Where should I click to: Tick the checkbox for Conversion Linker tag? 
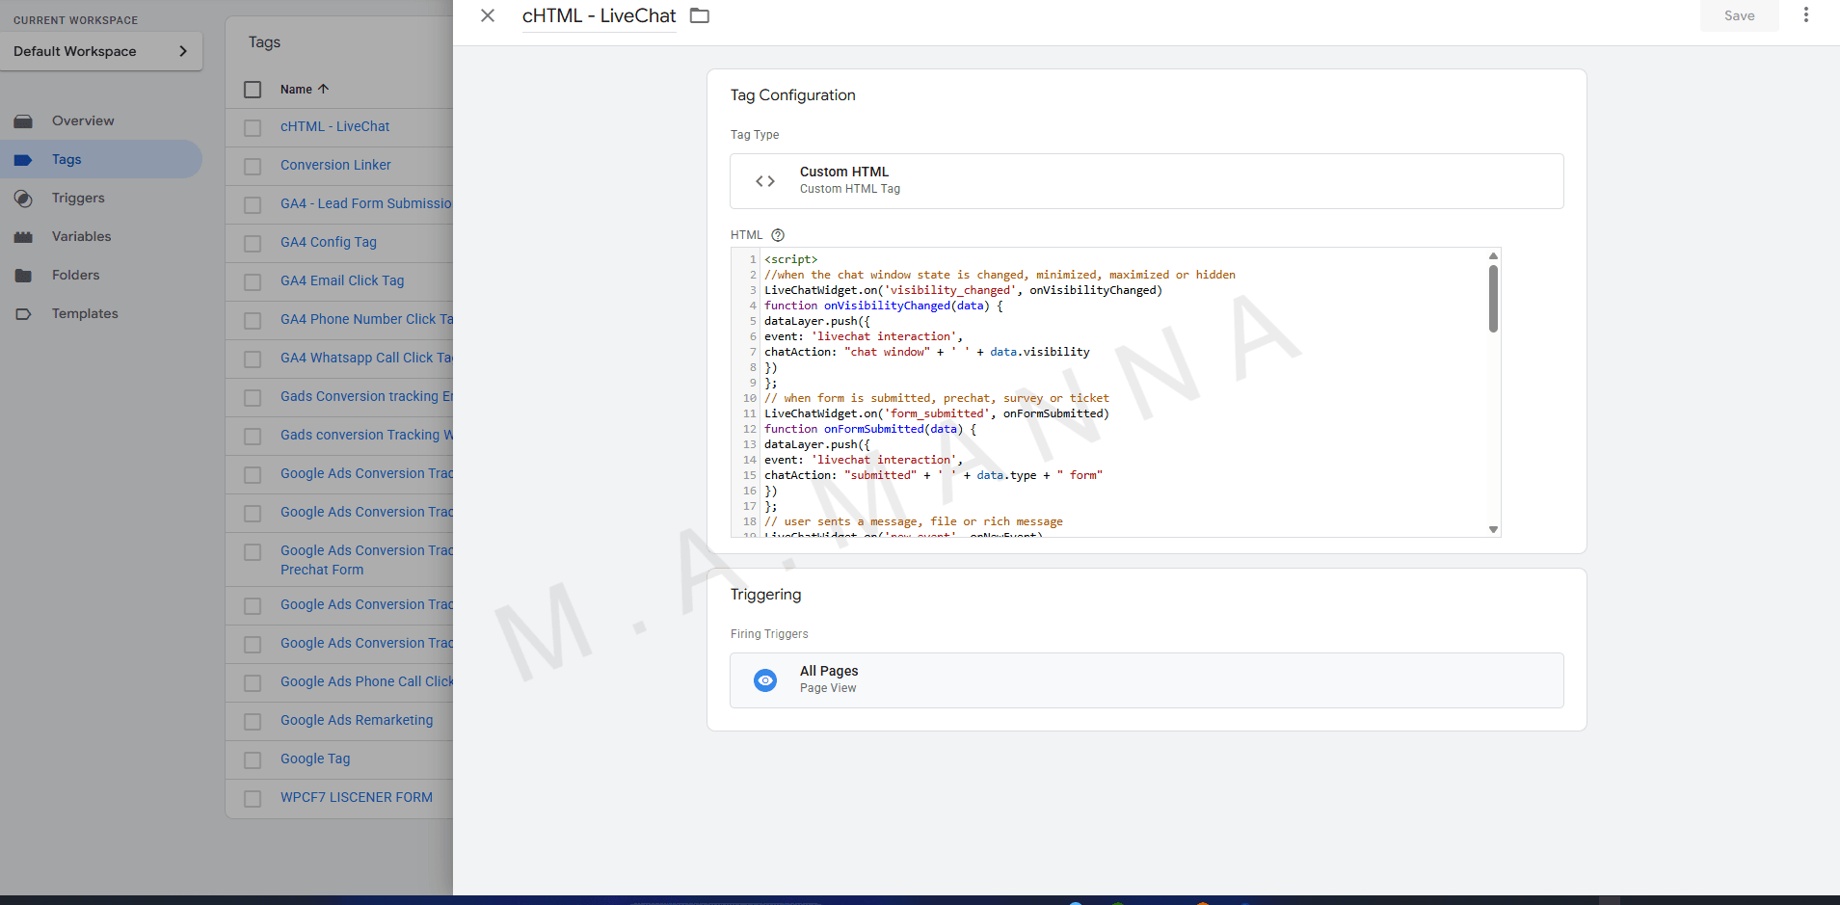(x=253, y=166)
